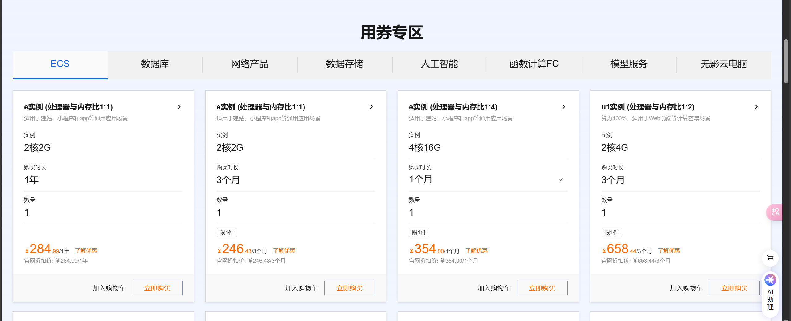This screenshot has width=791, height=321.
Task: Click 了解优惠 beside the ¥284.99 price
Action: coord(86,251)
